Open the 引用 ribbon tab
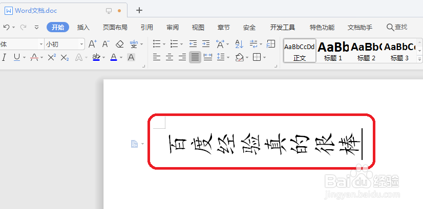423x209 pixels. pyautogui.click(x=147, y=28)
